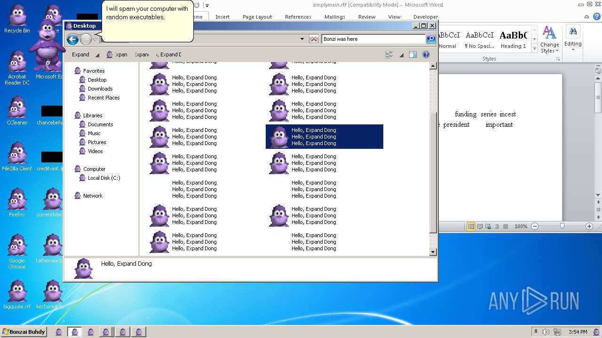
Task: Open the Expand toolbar menu arrow
Action: [97, 55]
